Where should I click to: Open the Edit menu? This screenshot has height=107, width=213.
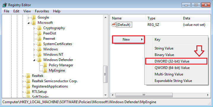coord(16,11)
